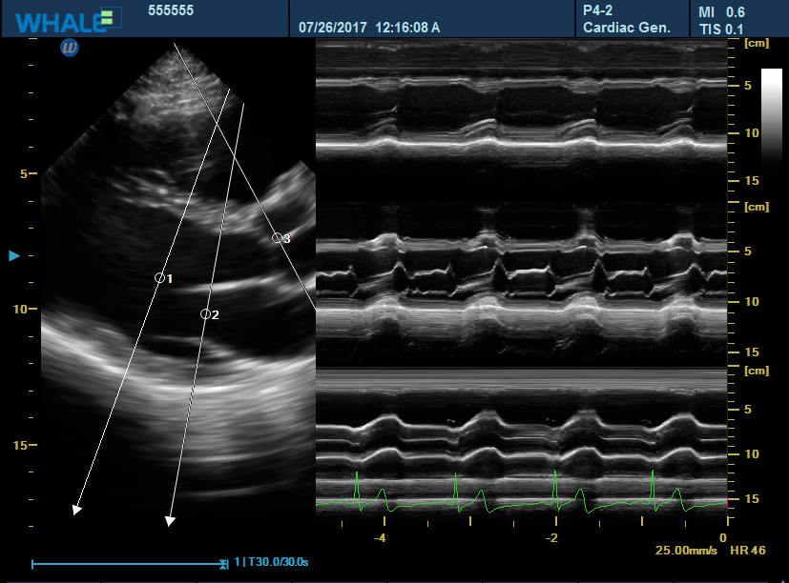Screen dimensions: 789x583
Task: Click the blue focus depth triangle marker
Action: click(14, 256)
